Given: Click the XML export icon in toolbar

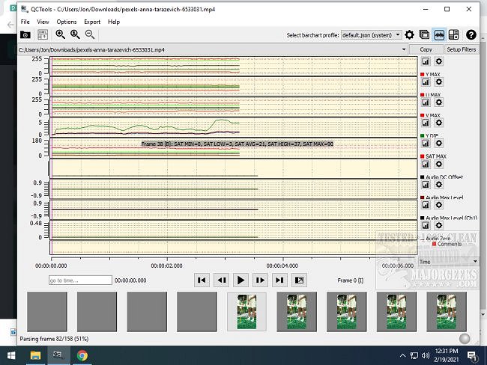Looking at the screenshot, I should (42, 34).
